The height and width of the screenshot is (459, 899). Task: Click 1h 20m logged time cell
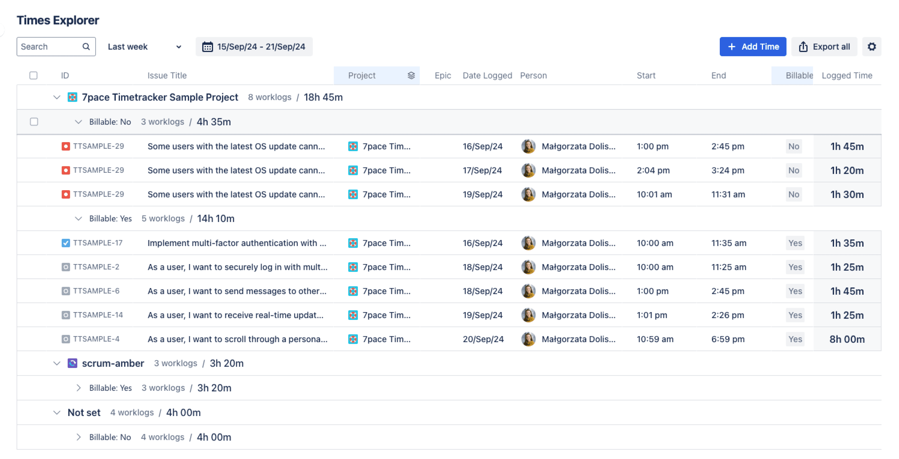tap(847, 170)
